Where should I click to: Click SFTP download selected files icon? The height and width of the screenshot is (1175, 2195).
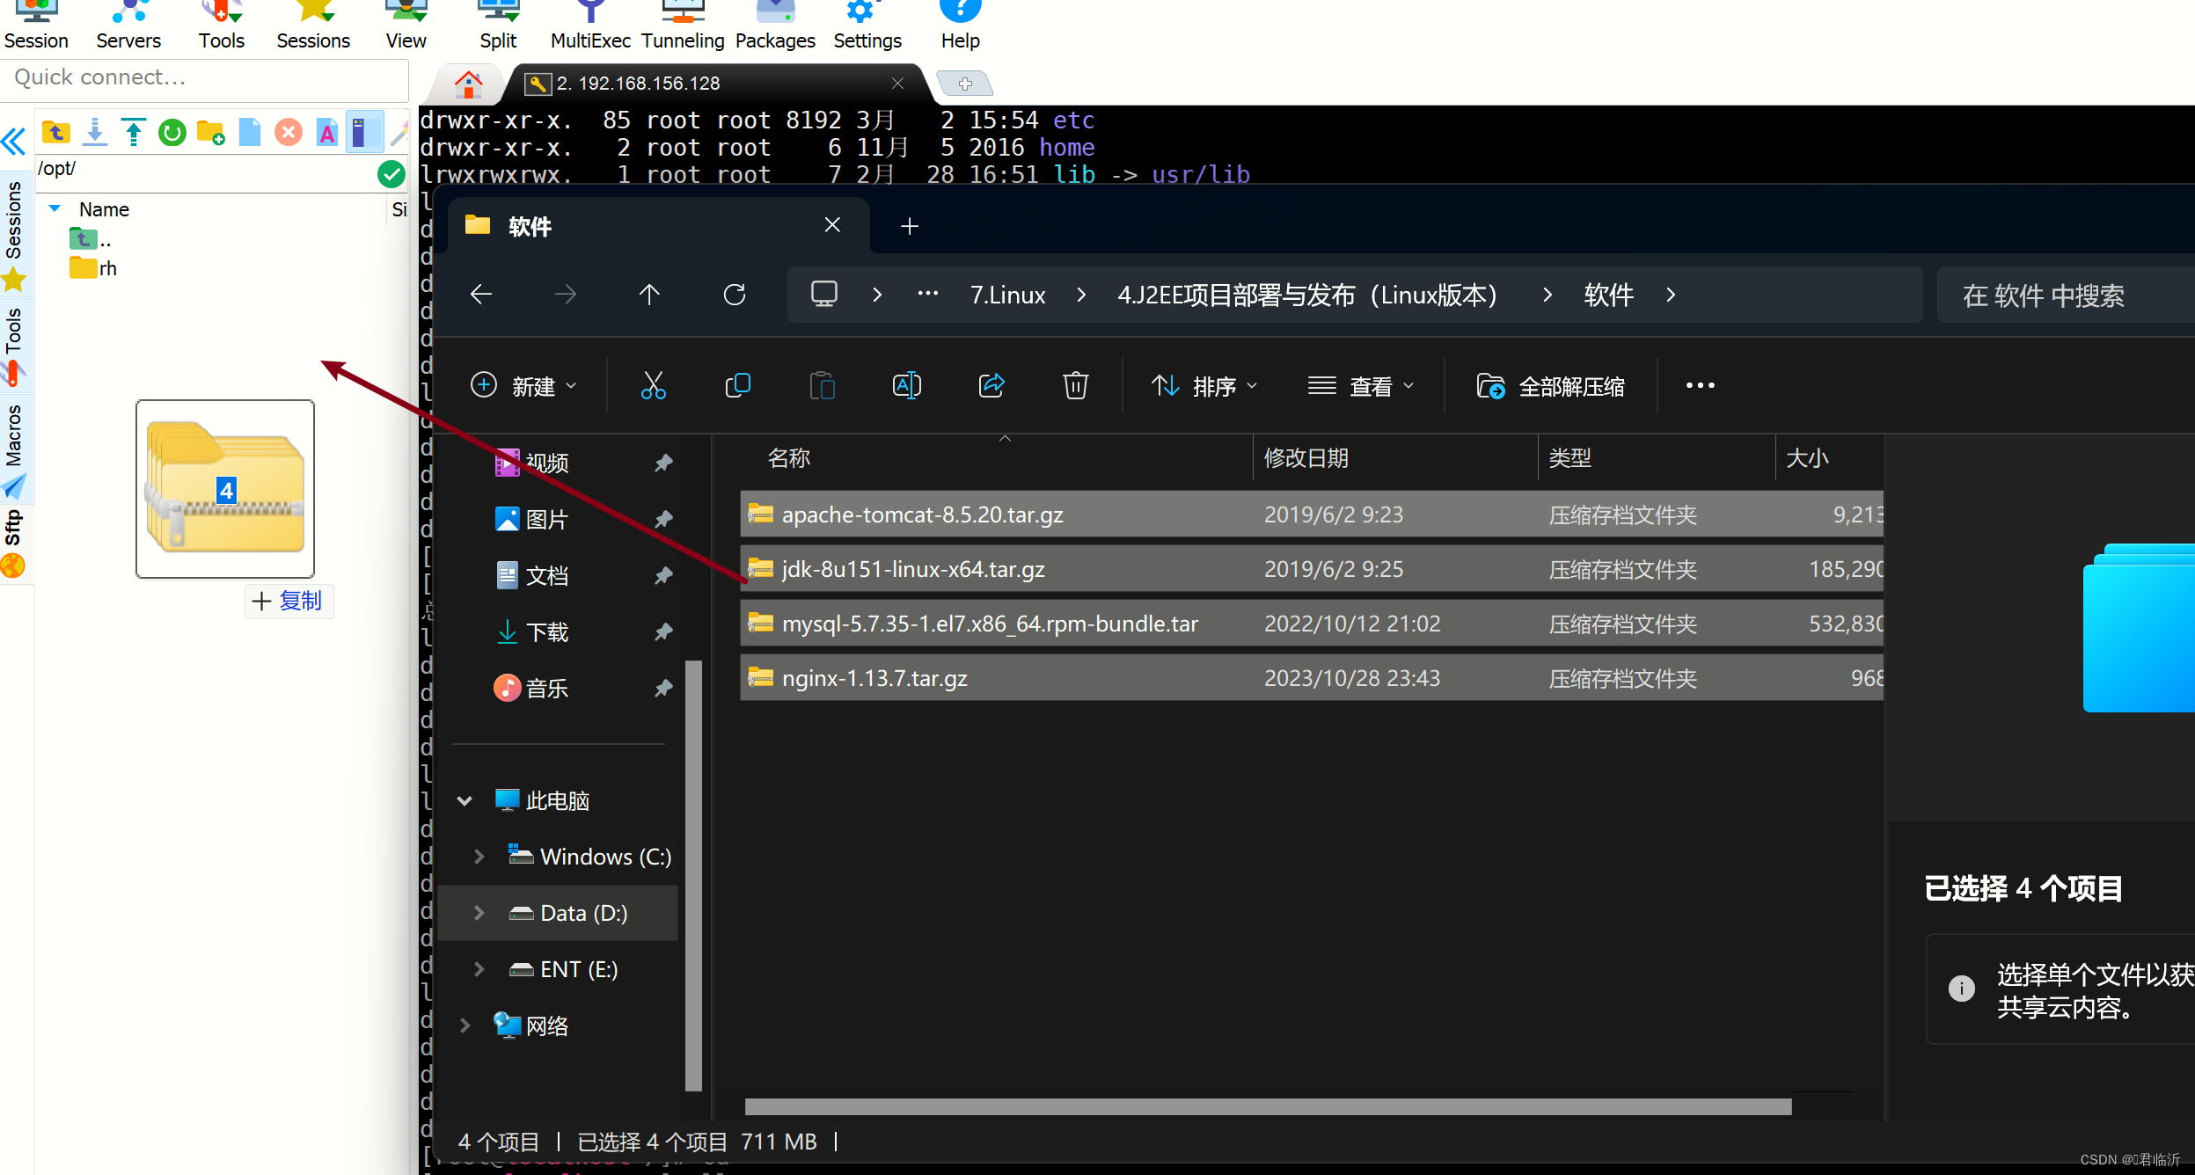[95, 133]
